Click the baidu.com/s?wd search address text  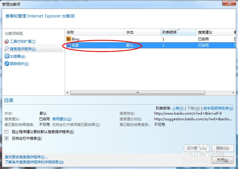coord(188,113)
